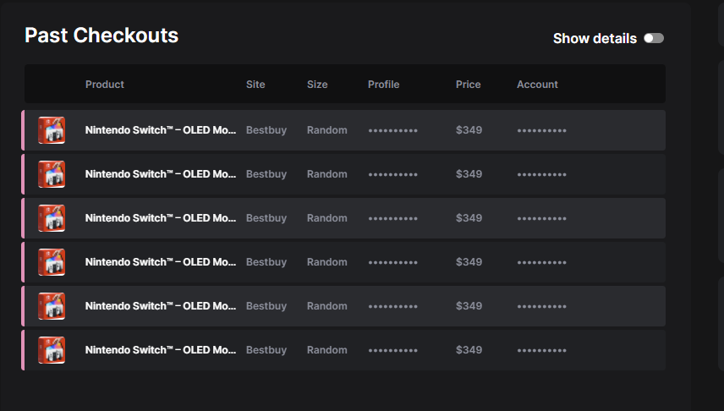Open the second checkout's product name
This screenshot has width=724, height=411.
(x=161, y=174)
